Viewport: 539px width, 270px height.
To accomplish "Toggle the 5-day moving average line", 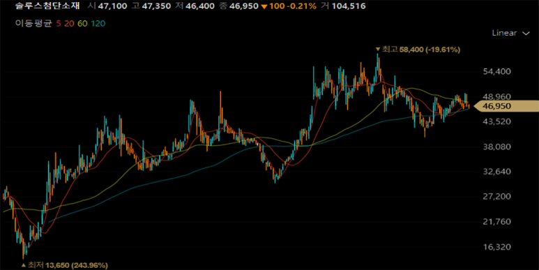I will click(58, 24).
